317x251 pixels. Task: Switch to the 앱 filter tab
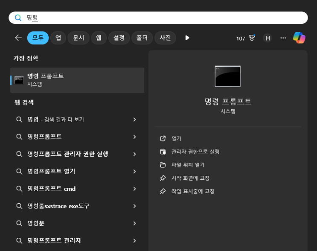58,38
